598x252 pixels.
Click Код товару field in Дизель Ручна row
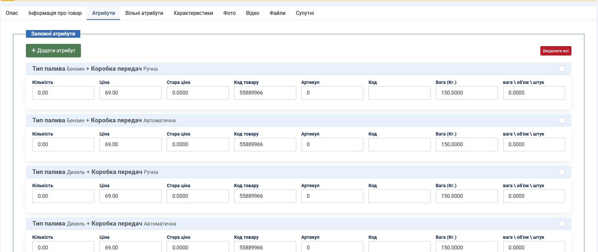(265, 196)
